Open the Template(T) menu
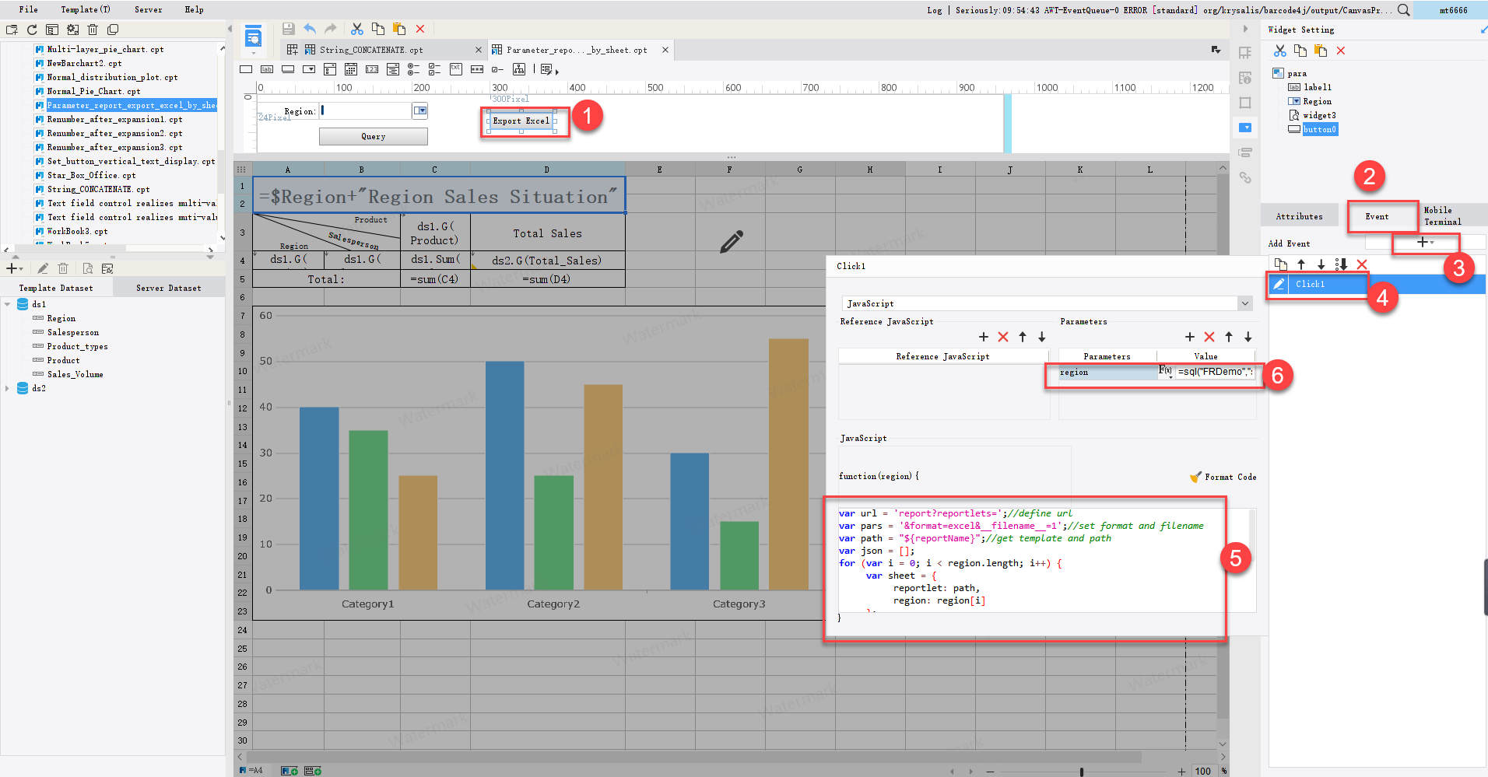This screenshot has height=777, width=1488. (84, 9)
